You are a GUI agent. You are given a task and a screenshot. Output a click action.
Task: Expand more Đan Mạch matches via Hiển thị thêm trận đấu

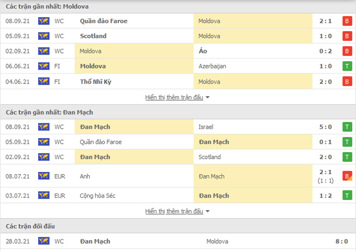pos(174,211)
